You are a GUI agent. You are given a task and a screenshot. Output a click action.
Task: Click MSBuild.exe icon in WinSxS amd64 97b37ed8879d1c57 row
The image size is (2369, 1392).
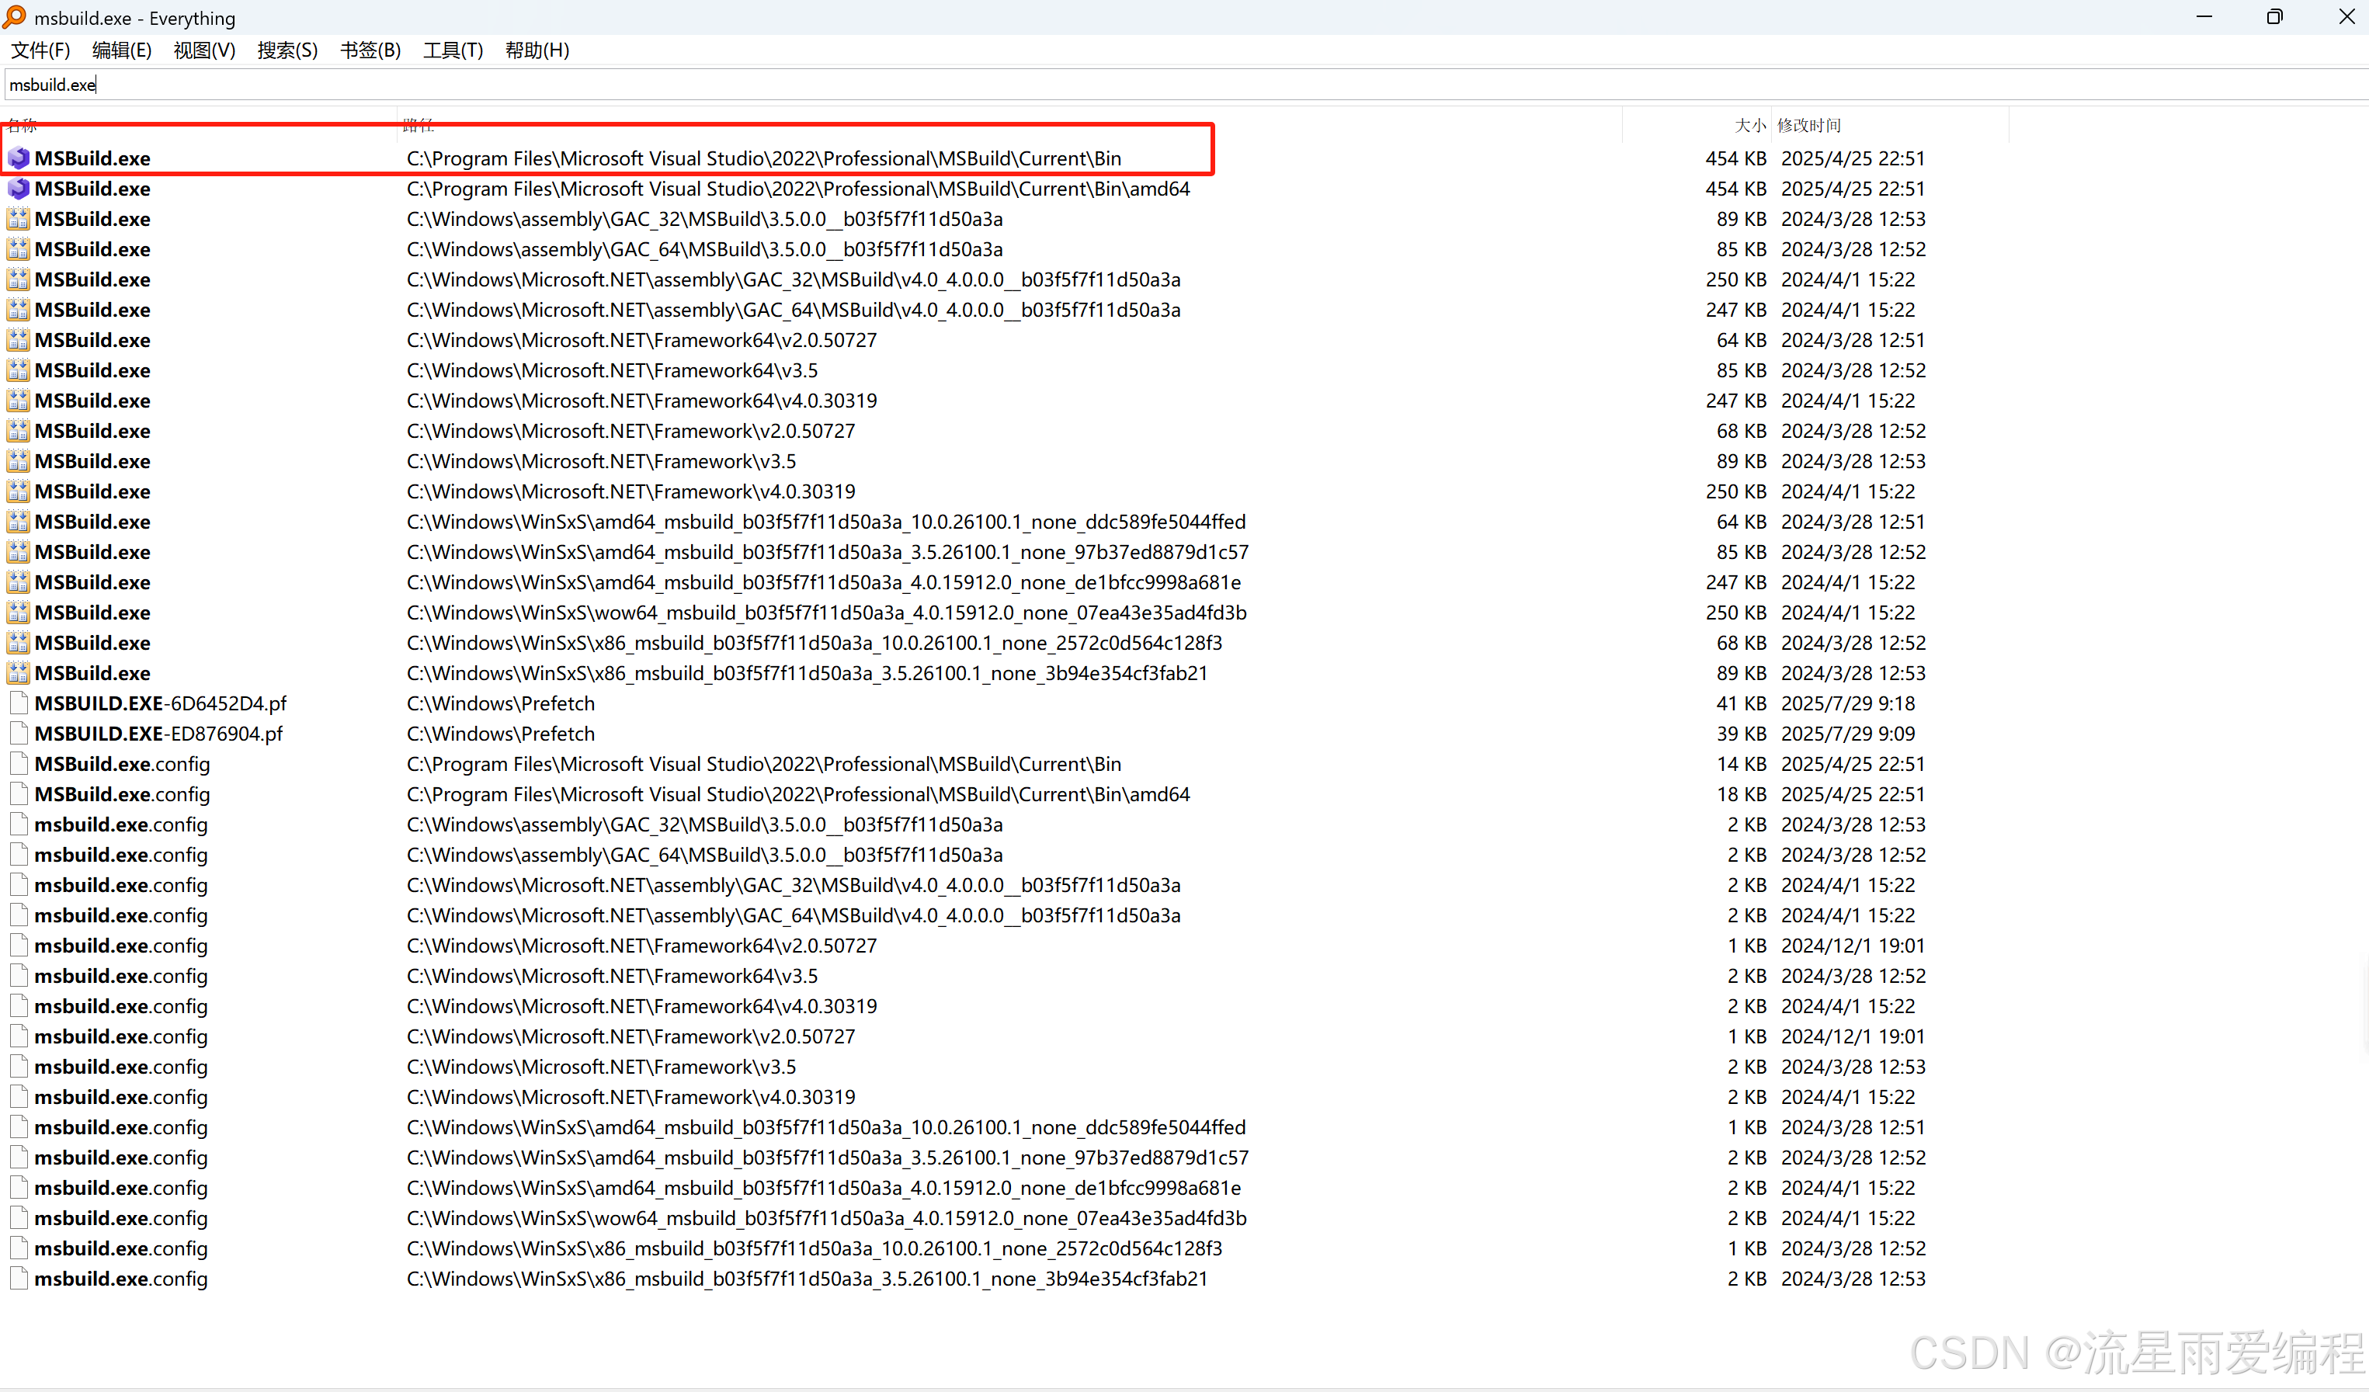coord(19,552)
